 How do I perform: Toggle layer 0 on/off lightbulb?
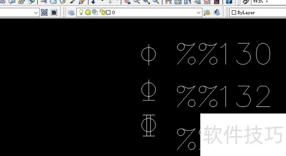[81, 12]
